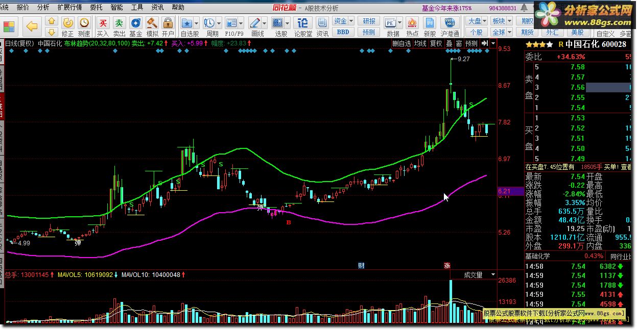Click the 美股 US stocks button
The height and width of the screenshot is (330, 637).
point(578,32)
